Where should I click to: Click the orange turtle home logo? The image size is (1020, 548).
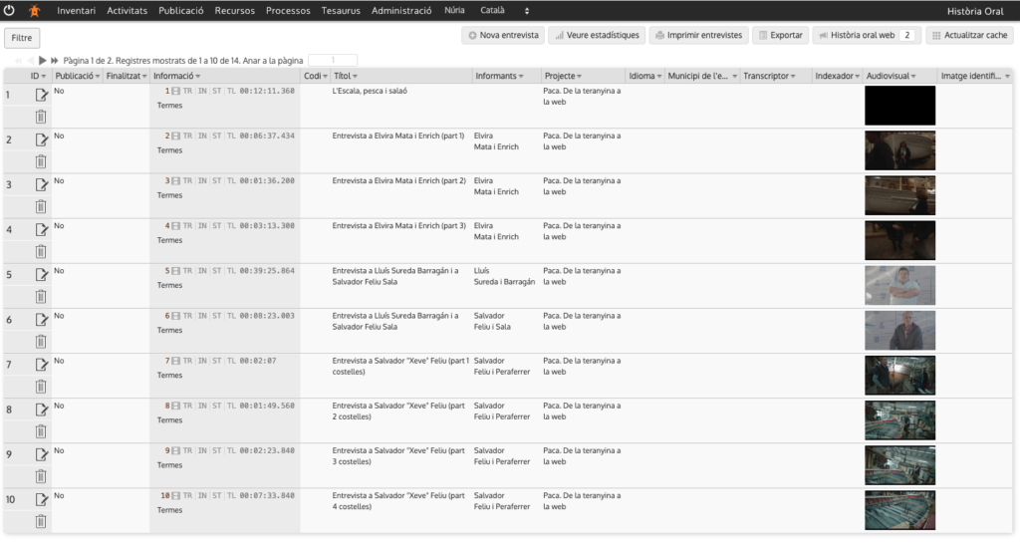35,11
